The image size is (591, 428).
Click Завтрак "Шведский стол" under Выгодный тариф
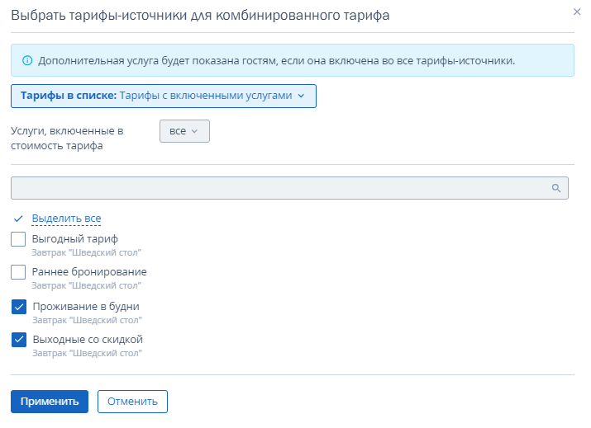tap(86, 252)
